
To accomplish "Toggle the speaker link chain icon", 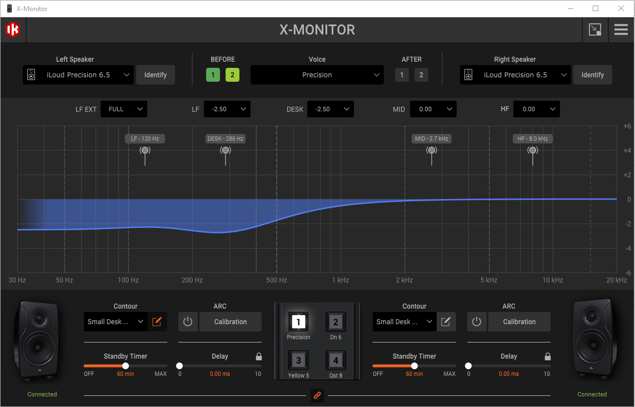I will click(x=318, y=395).
